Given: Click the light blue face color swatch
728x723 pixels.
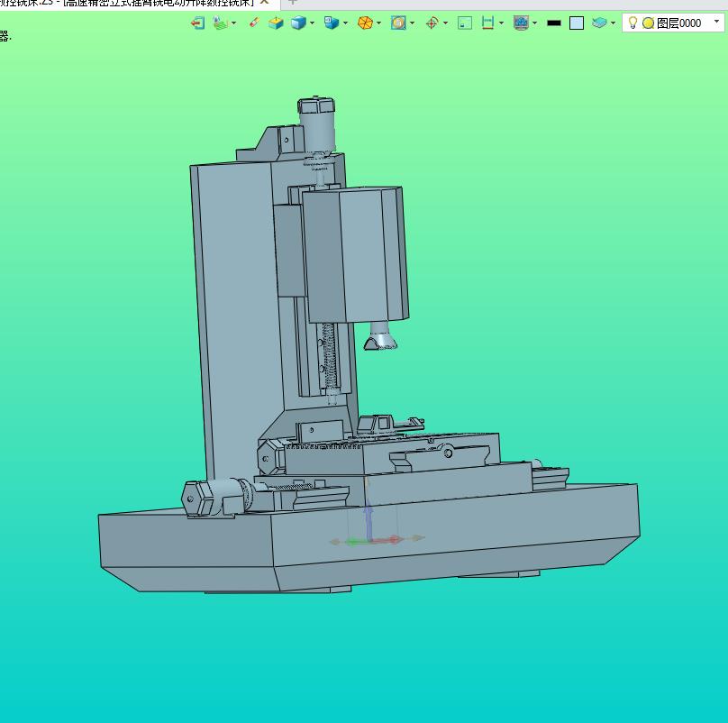Looking at the screenshot, I should tap(577, 23).
